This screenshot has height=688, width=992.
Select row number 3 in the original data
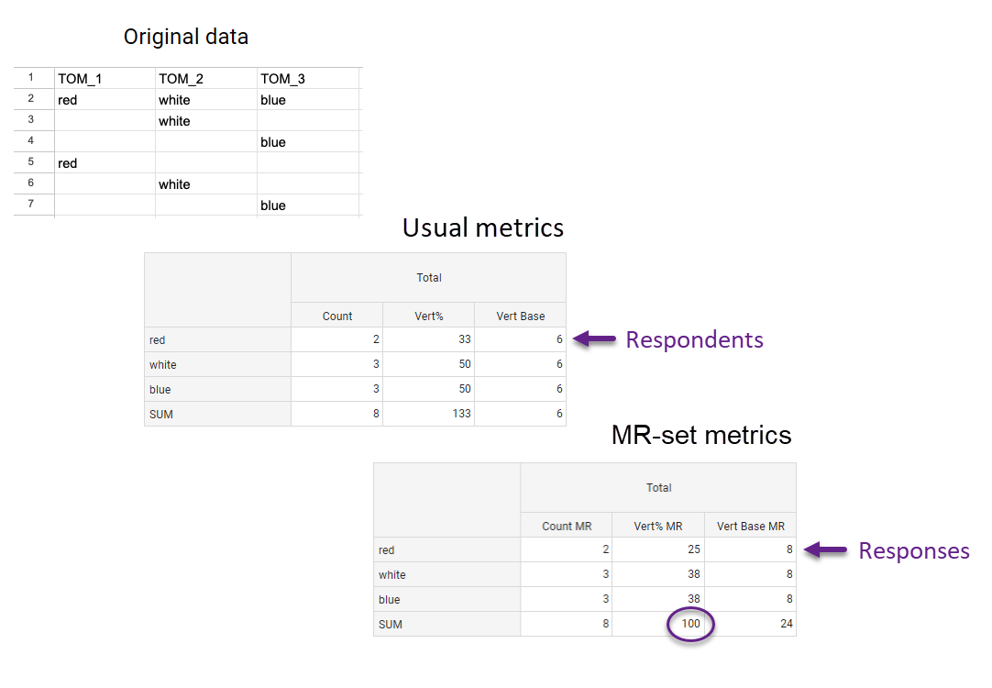(x=31, y=120)
